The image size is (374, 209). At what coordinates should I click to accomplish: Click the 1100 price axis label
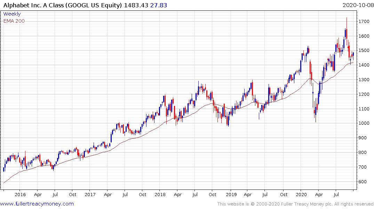coord(364,109)
